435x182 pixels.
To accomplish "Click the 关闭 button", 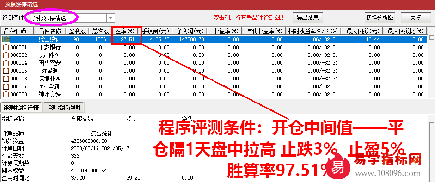I will point(416,18).
